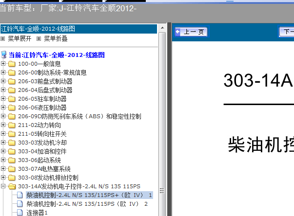Expand the 206-00制动系统-常规信息 node
This screenshot has width=294, height=216.
point(3,72)
